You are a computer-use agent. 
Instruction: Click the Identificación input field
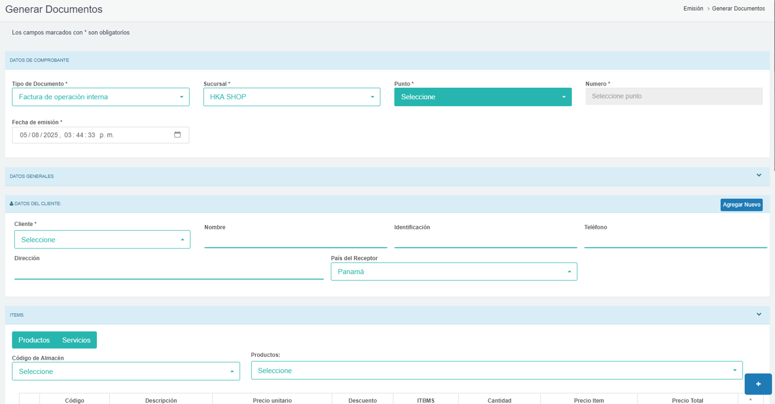[485, 240]
